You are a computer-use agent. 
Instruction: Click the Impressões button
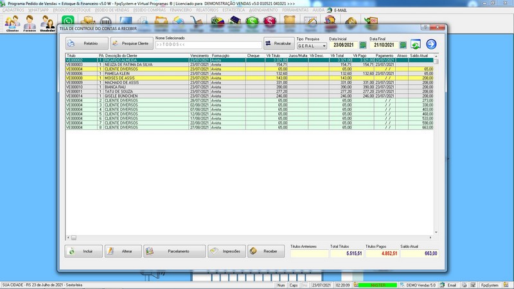pos(227,251)
